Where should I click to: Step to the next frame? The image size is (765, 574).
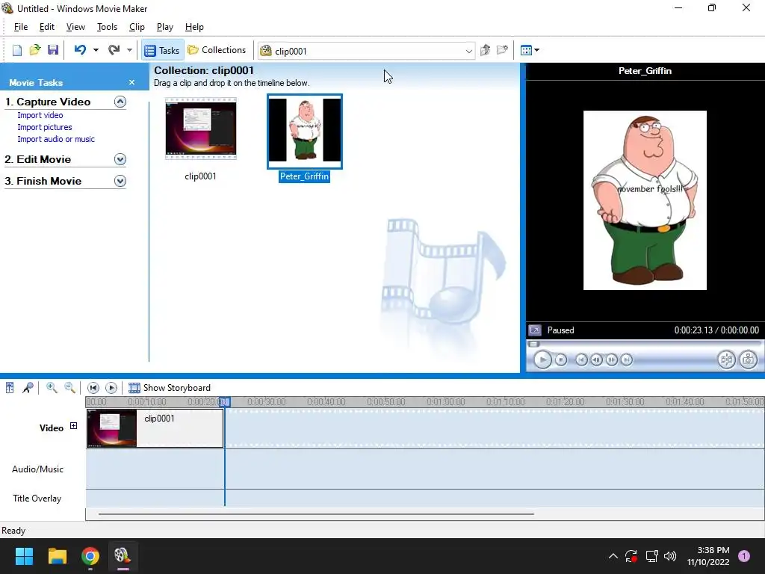611,359
